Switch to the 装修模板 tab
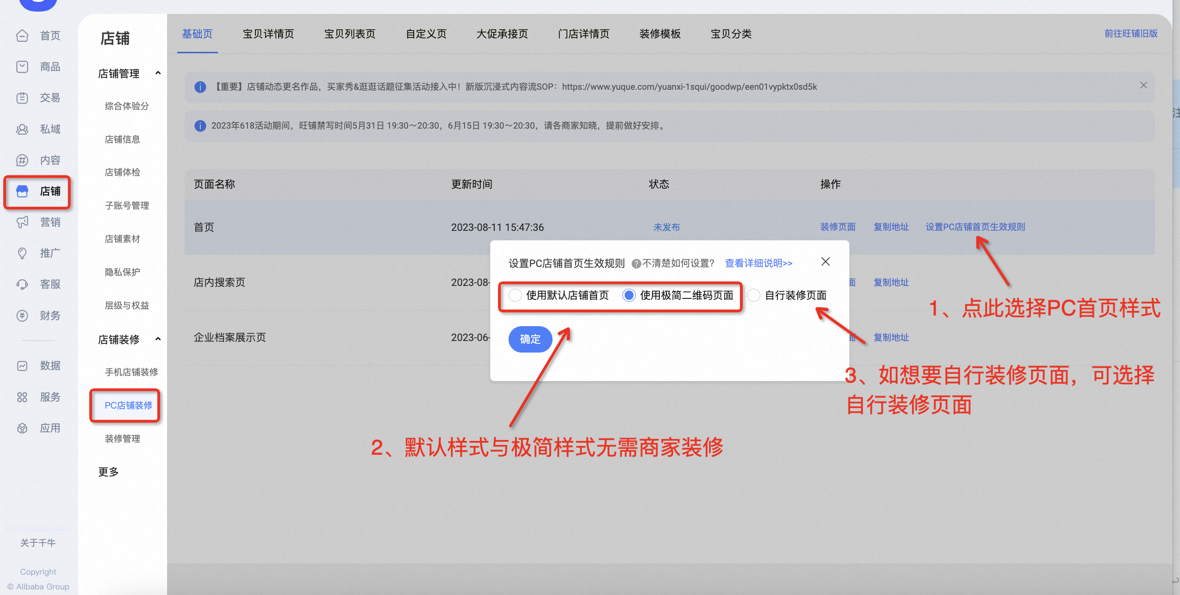This screenshot has width=1180, height=595. coord(660,34)
